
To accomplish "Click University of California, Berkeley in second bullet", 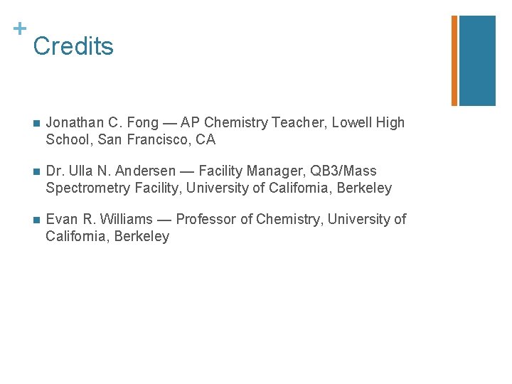I will pyautogui.click(x=289, y=188).
